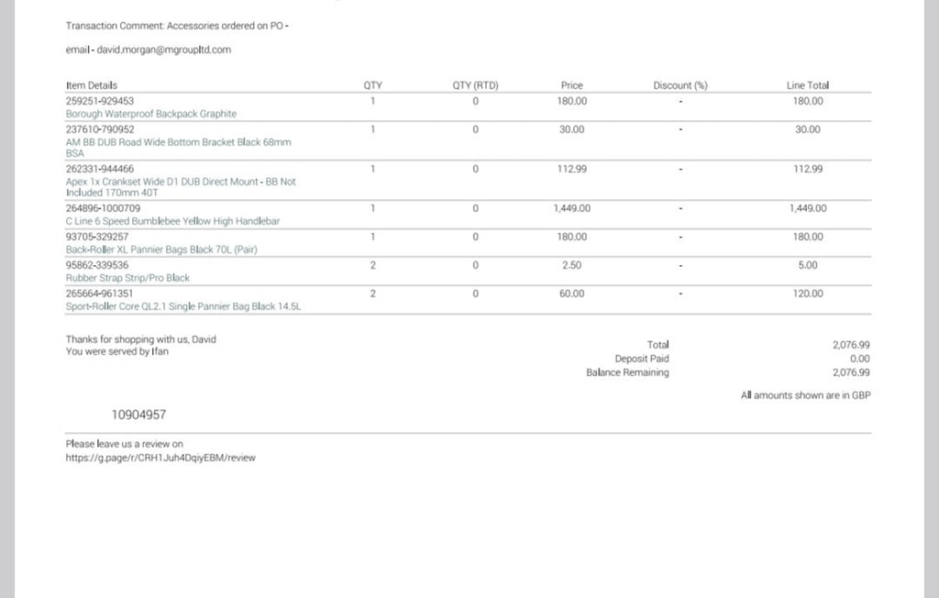
Task: Open Sport-Roller Core QL2.1 Single Pannier Bag link
Action: (183, 306)
